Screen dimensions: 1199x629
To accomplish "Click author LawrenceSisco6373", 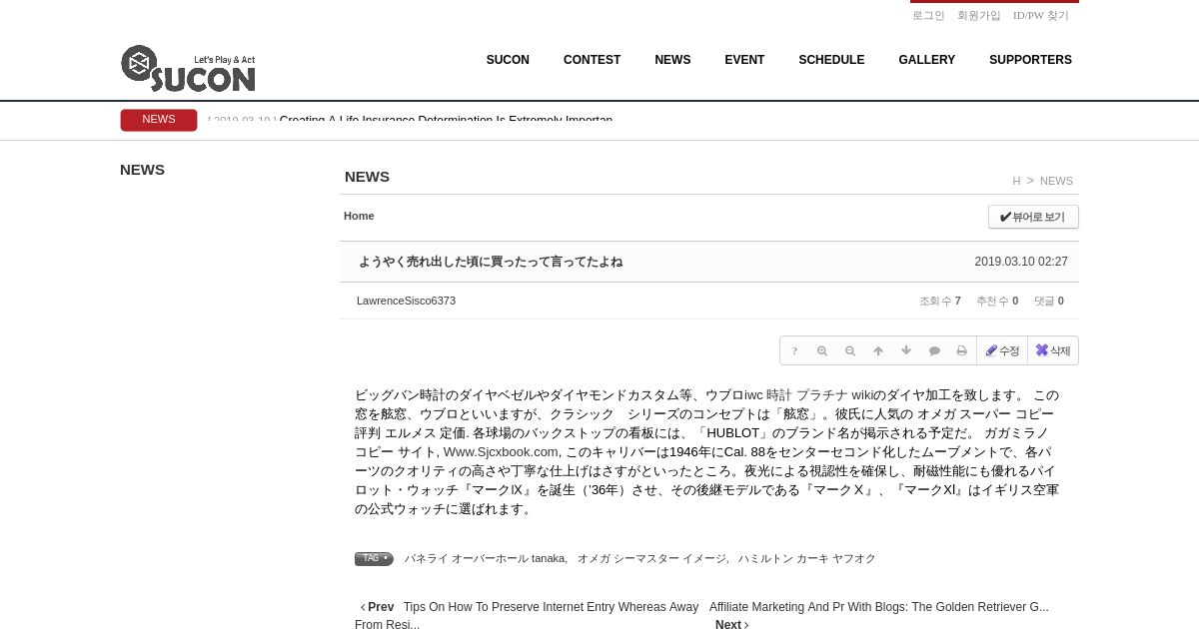I will coord(406,301).
